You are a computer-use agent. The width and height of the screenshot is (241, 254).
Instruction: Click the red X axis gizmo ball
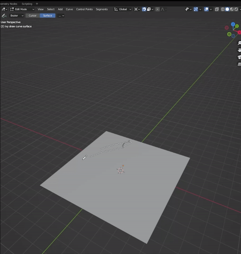[239, 33]
